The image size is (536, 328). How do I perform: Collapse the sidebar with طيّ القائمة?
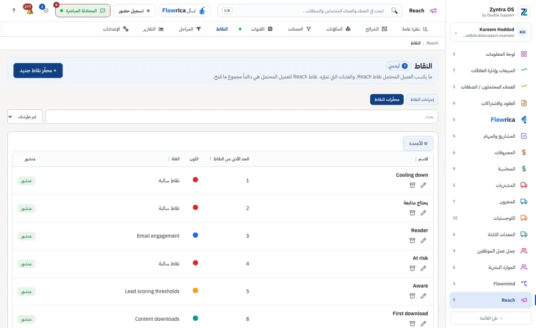point(490,318)
